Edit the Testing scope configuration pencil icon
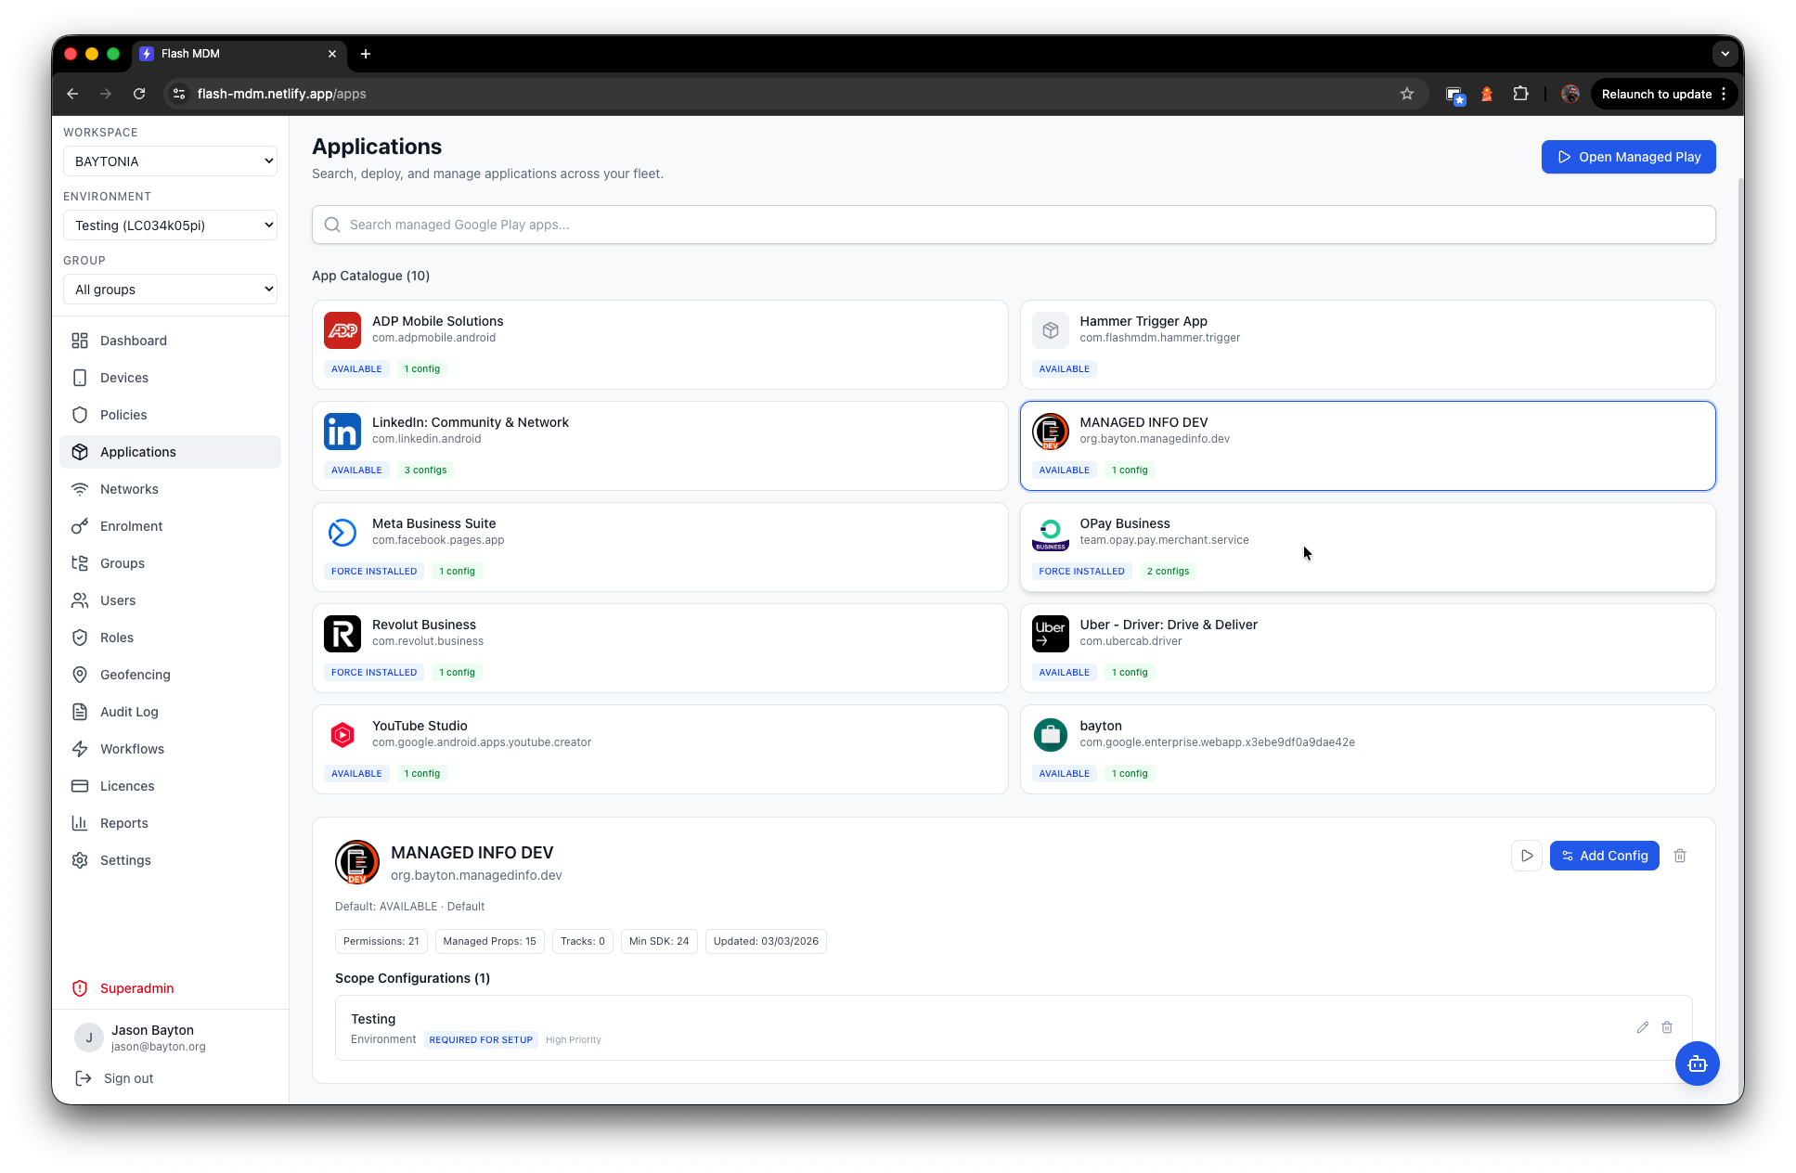 coord(1642,1027)
